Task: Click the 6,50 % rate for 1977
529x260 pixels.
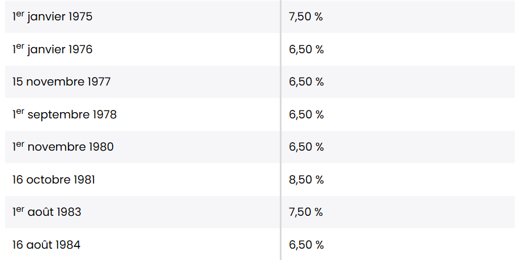Action: [x=306, y=82]
